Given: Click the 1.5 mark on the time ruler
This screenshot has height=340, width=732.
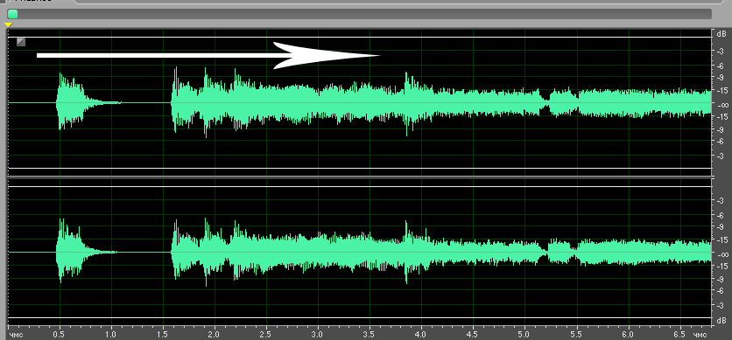Looking at the screenshot, I should tap(163, 335).
